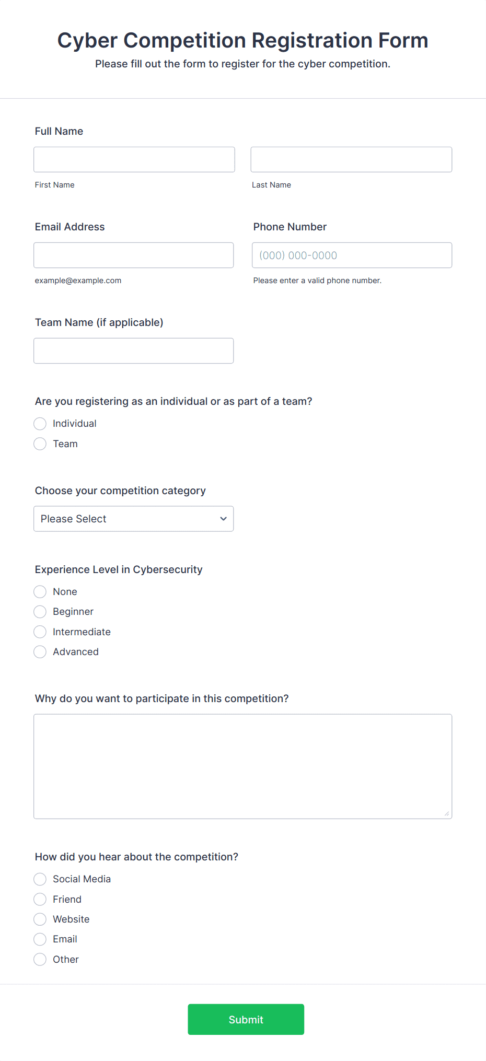
Task: Choose Friend as how you heard
Action: coord(40,899)
